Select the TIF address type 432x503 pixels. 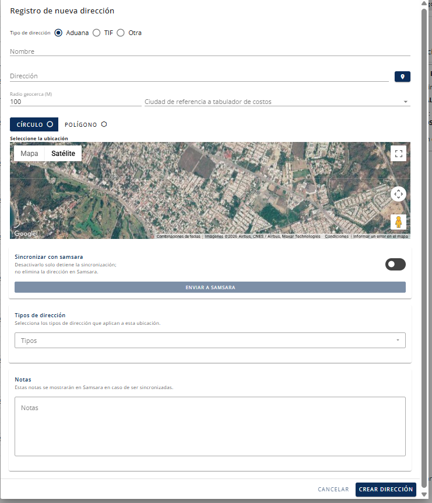pyautogui.click(x=96, y=33)
